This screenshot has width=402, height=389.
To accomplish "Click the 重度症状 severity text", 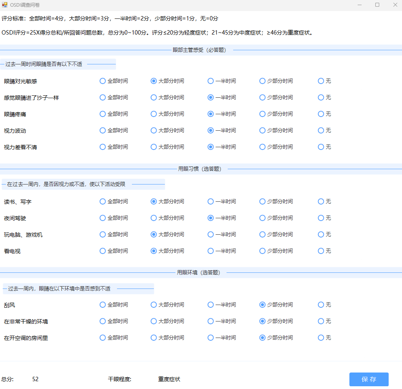I will point(169,379).
